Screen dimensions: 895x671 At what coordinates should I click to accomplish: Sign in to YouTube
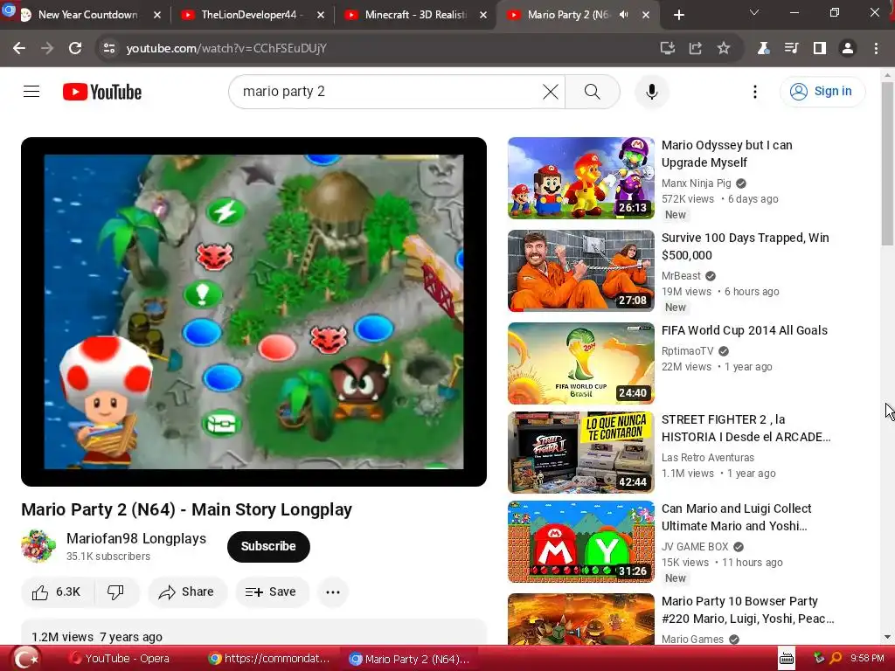(x=822, y=91)
